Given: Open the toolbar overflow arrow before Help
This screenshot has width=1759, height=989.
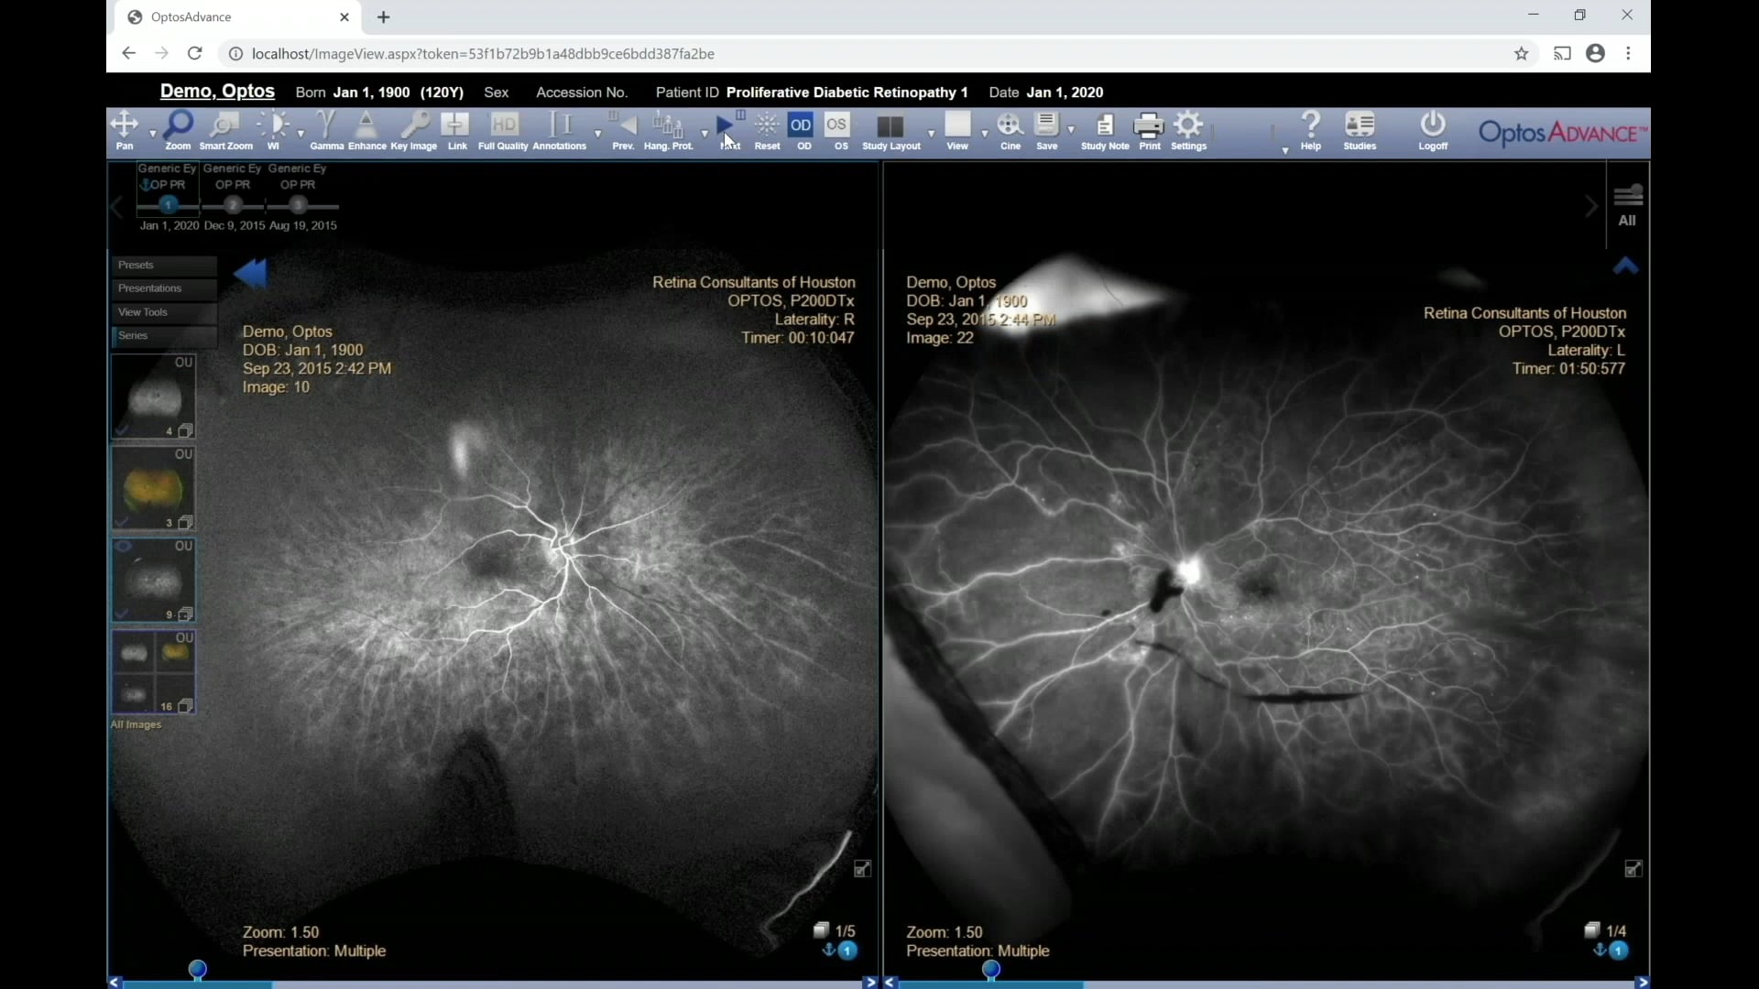Looking at the screenshot, I should coord(1284,149).
